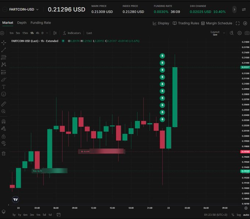250x219 pixels.
Task: Open the emoji icons tool
Action: click(x=4, y=94)
